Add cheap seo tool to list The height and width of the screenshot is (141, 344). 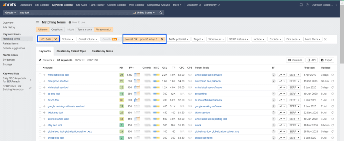click(x=44, y=138)
